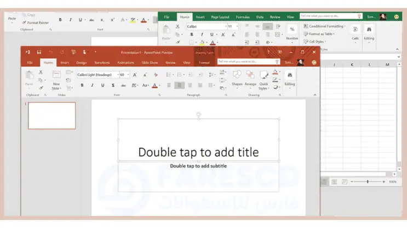Click Italic in the PowerPoint ribbon
The width and height of the screenshot is (407, 228).
[92, 85]
